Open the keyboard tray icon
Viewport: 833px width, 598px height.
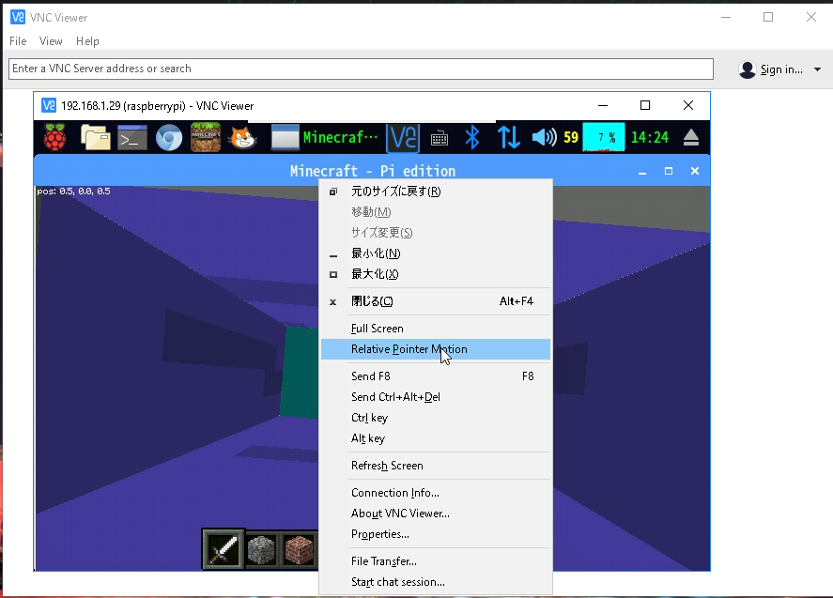439,139
